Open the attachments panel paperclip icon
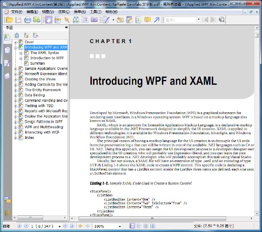The width and height of the screenshot is (262, 232). [7, 213]
